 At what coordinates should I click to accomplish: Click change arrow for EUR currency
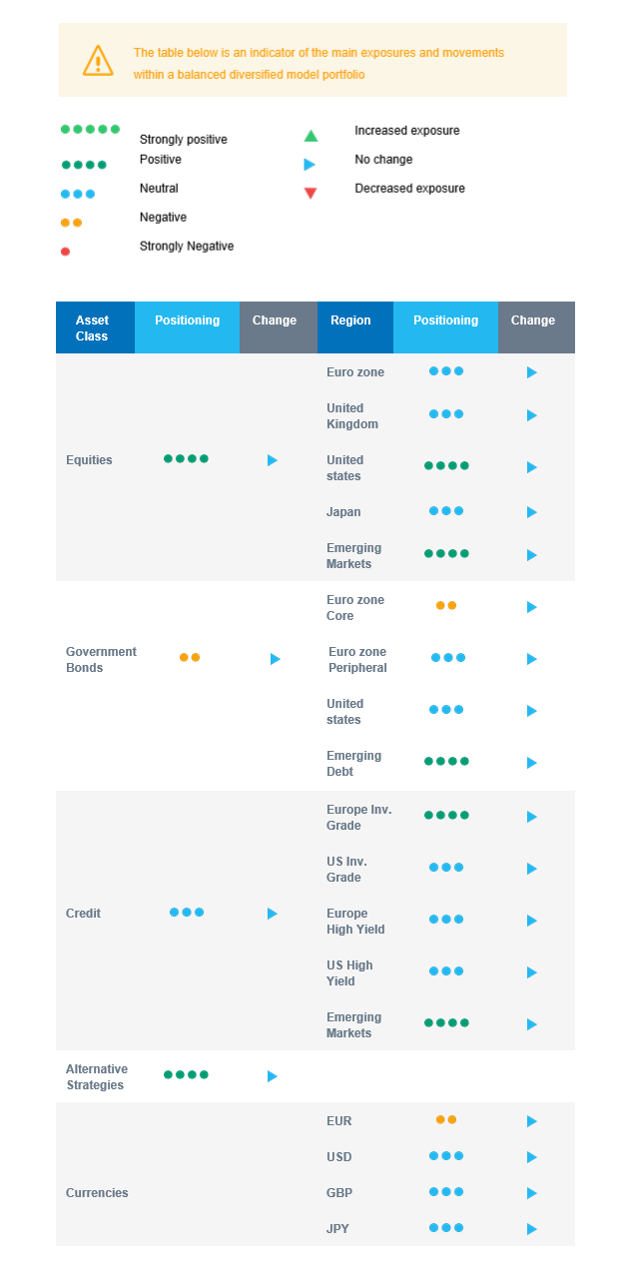[x=532, y=1121]
